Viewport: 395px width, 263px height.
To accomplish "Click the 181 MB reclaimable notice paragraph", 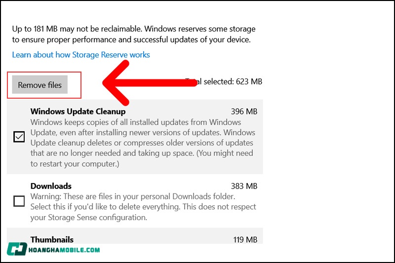I will coord(134,34).
